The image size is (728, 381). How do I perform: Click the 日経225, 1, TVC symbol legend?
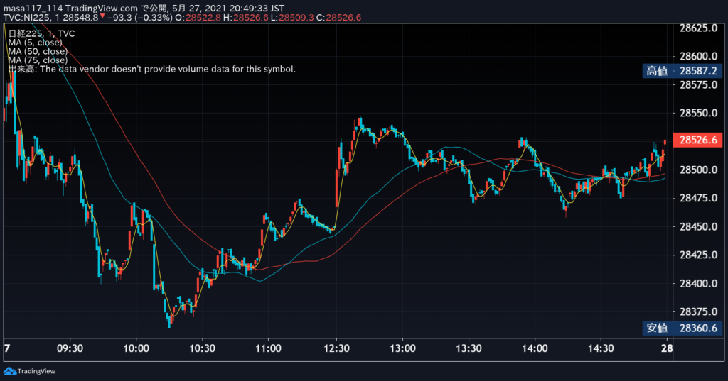(41, 33)
